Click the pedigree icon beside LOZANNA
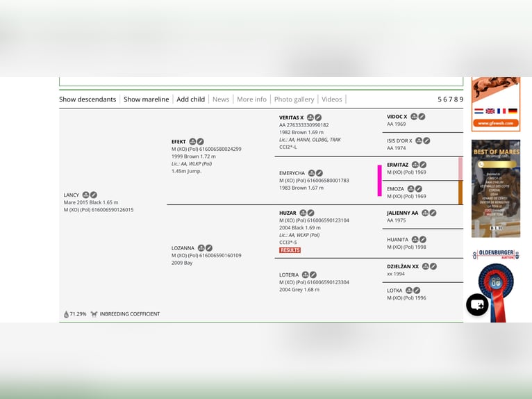The image size is (532, 399). 201,248
